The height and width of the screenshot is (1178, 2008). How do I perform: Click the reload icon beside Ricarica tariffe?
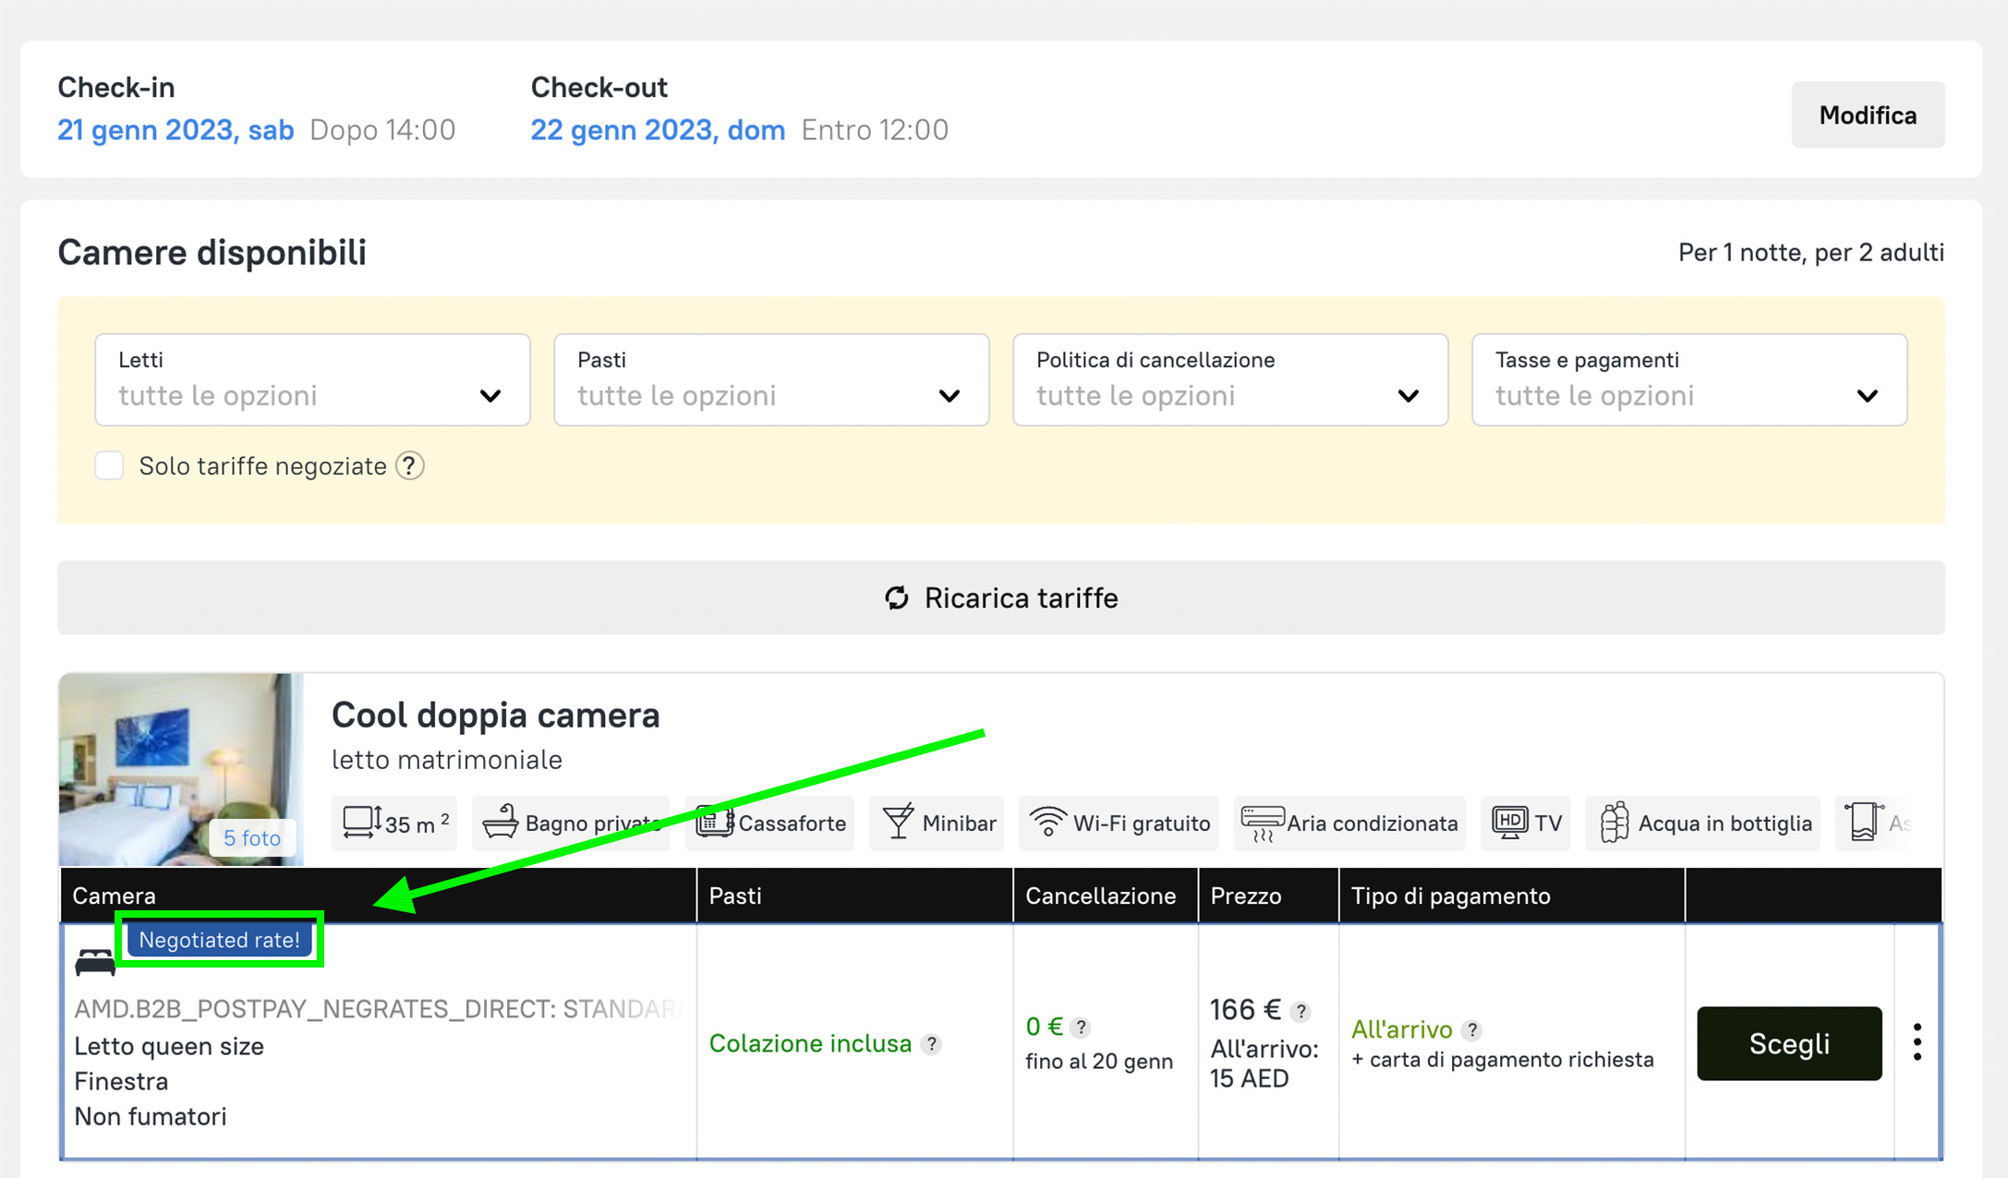tap(896, 598)
